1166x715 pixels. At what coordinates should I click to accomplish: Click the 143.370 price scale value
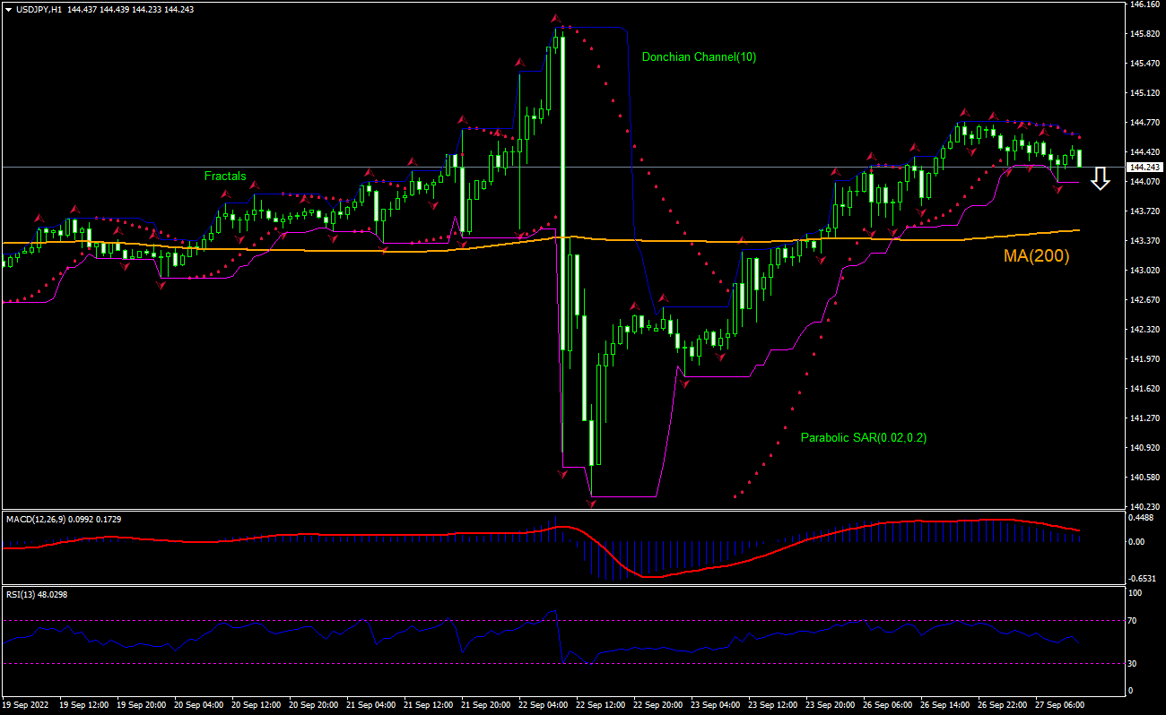1144,240
